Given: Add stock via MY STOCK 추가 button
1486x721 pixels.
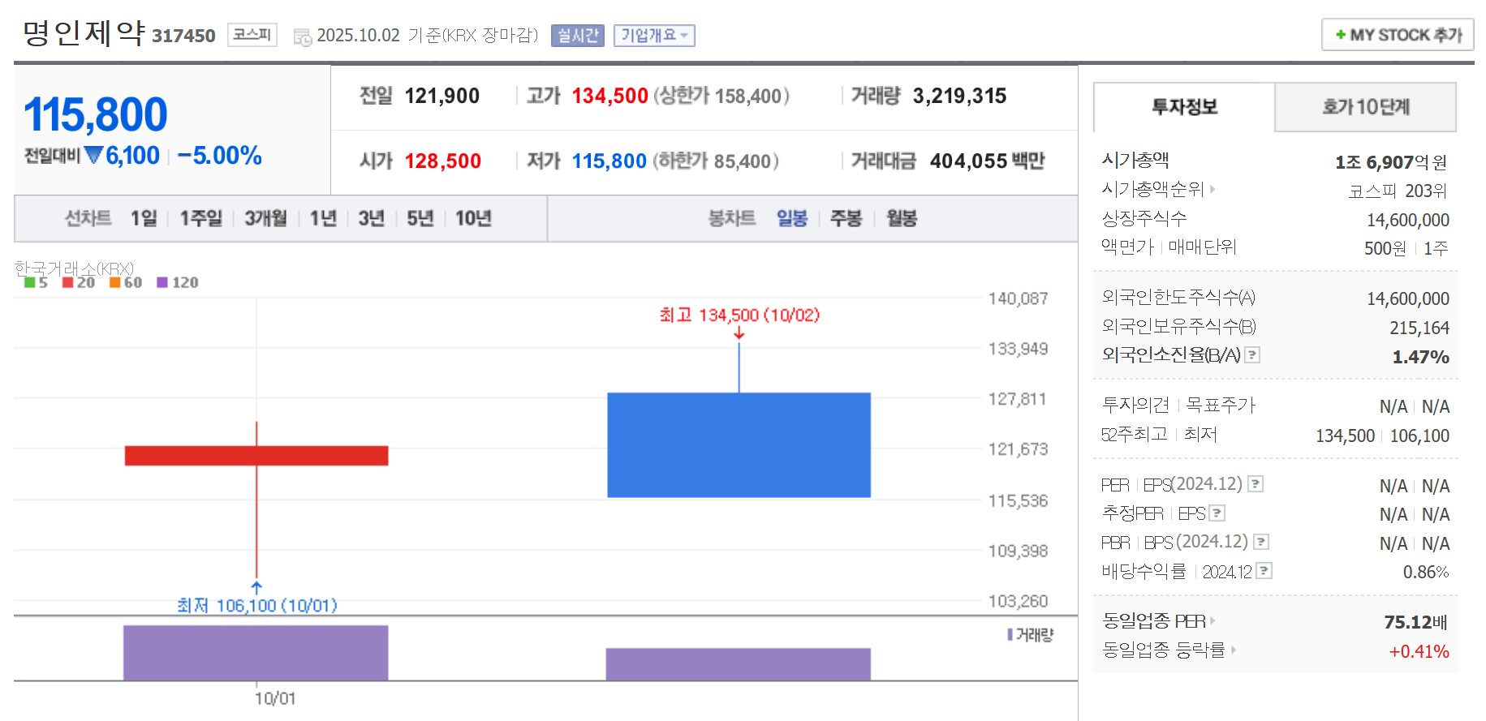Looking at the screenshot, I should pyautogui.click(x=1398, y=35).
